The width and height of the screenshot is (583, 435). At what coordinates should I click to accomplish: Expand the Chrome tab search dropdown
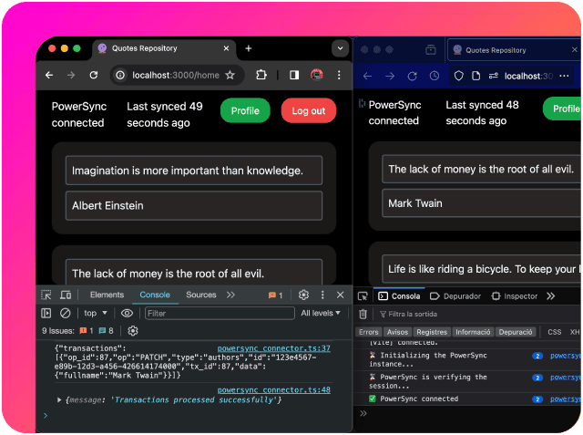[340, 48]
